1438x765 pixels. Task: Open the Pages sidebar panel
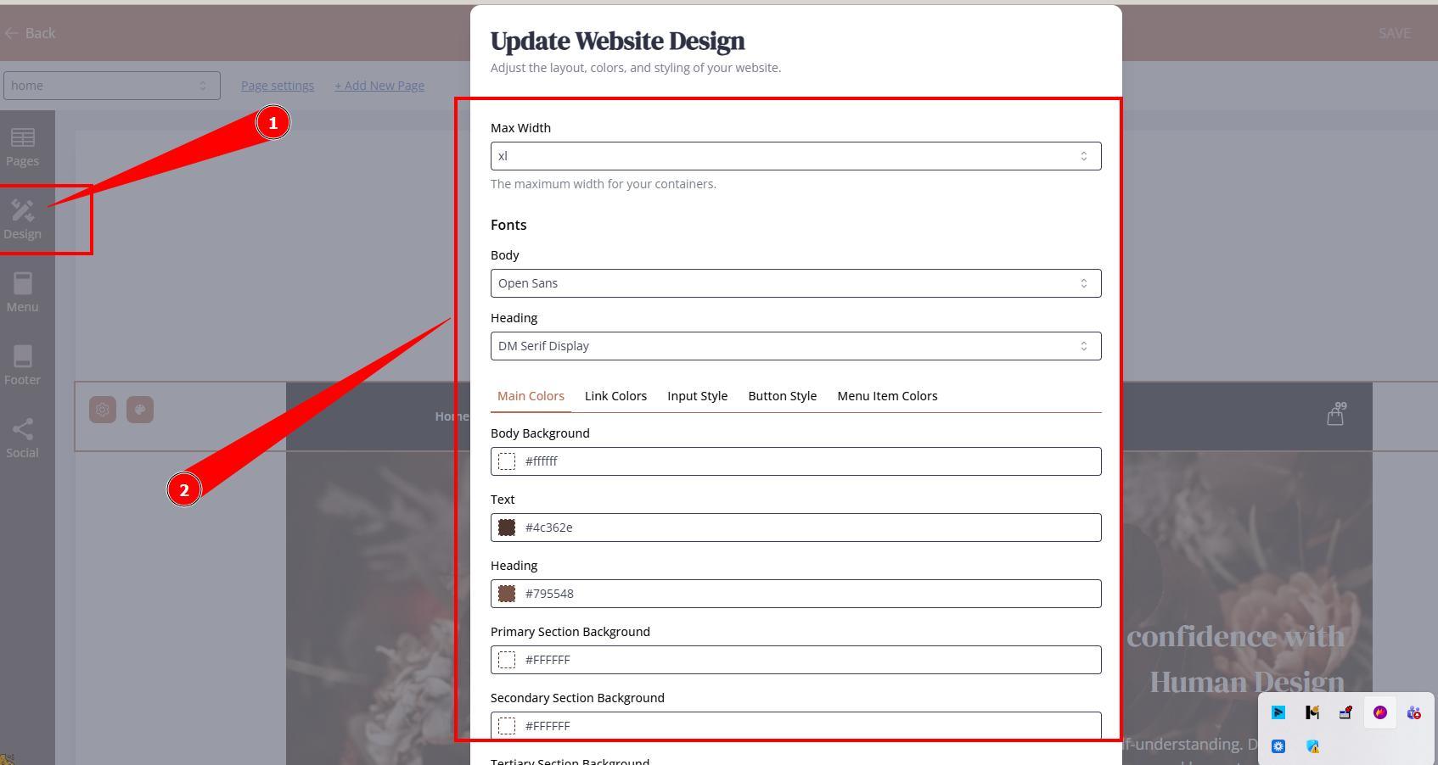[x=23, y=147]
